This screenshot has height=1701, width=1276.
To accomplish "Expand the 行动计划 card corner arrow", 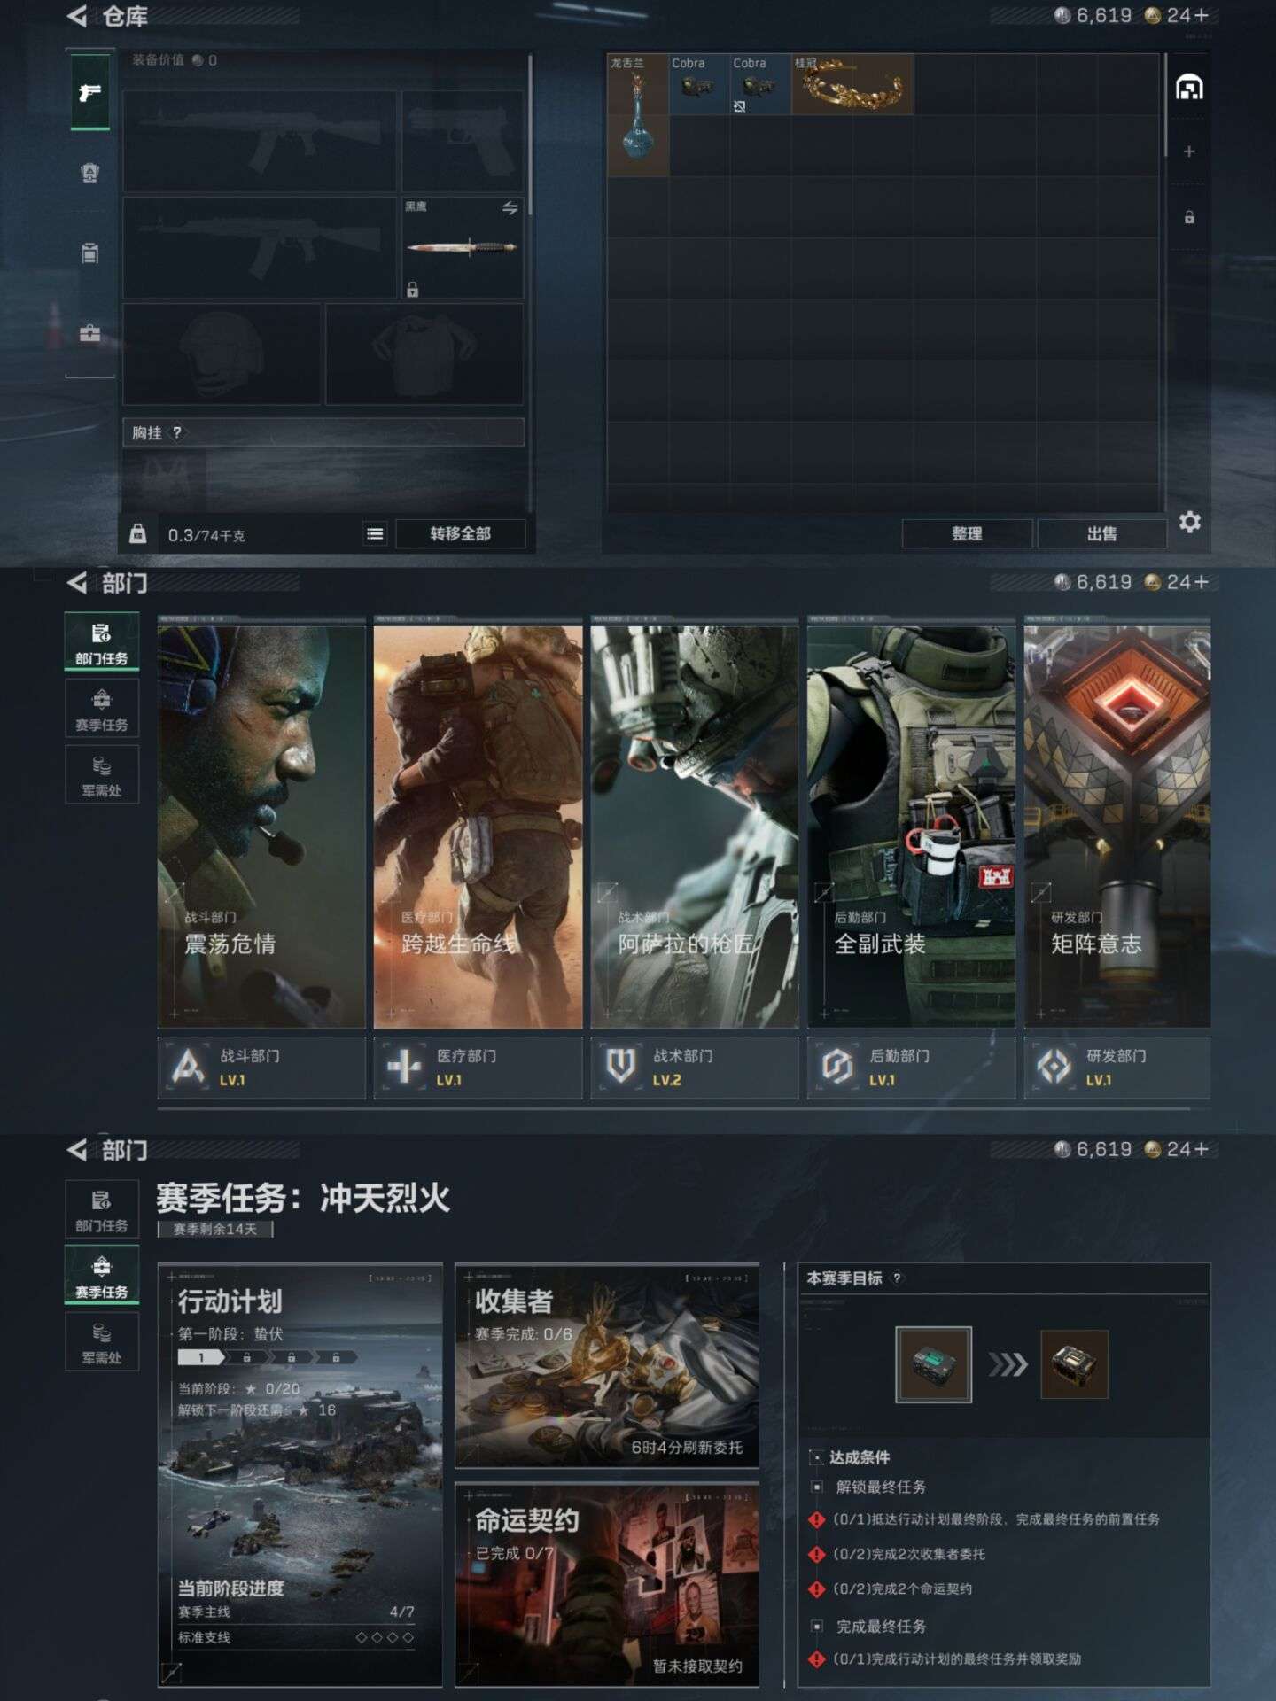I will click(x=172, y=1672).
